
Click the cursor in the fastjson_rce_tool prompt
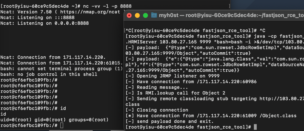(255, 127)
